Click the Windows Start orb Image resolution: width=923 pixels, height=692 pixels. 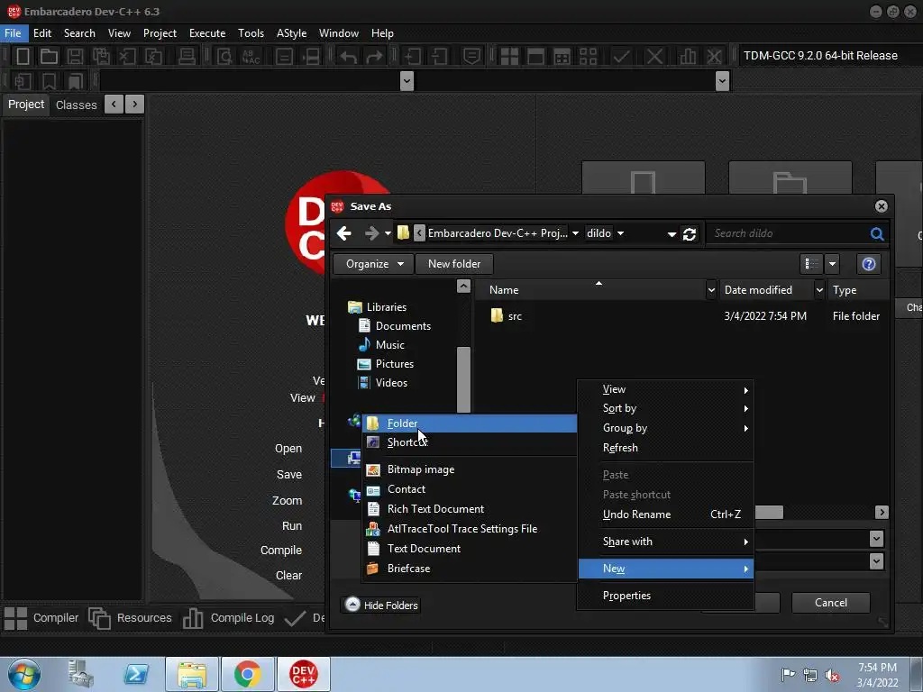point(24,674)
